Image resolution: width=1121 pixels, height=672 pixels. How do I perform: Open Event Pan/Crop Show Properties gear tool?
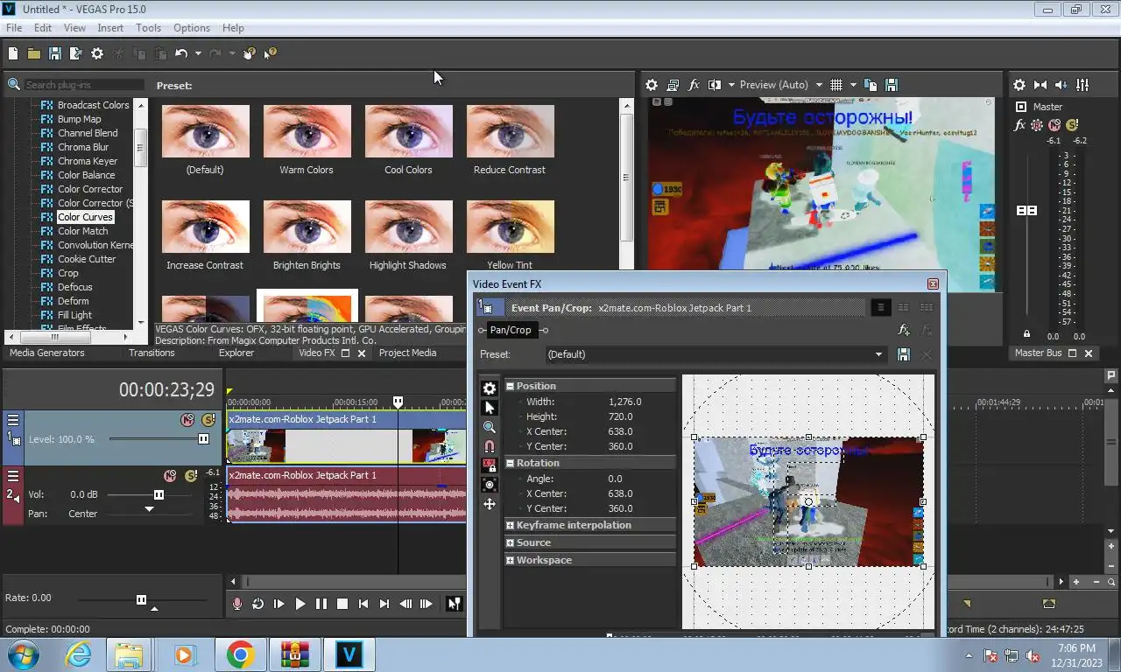490,388
